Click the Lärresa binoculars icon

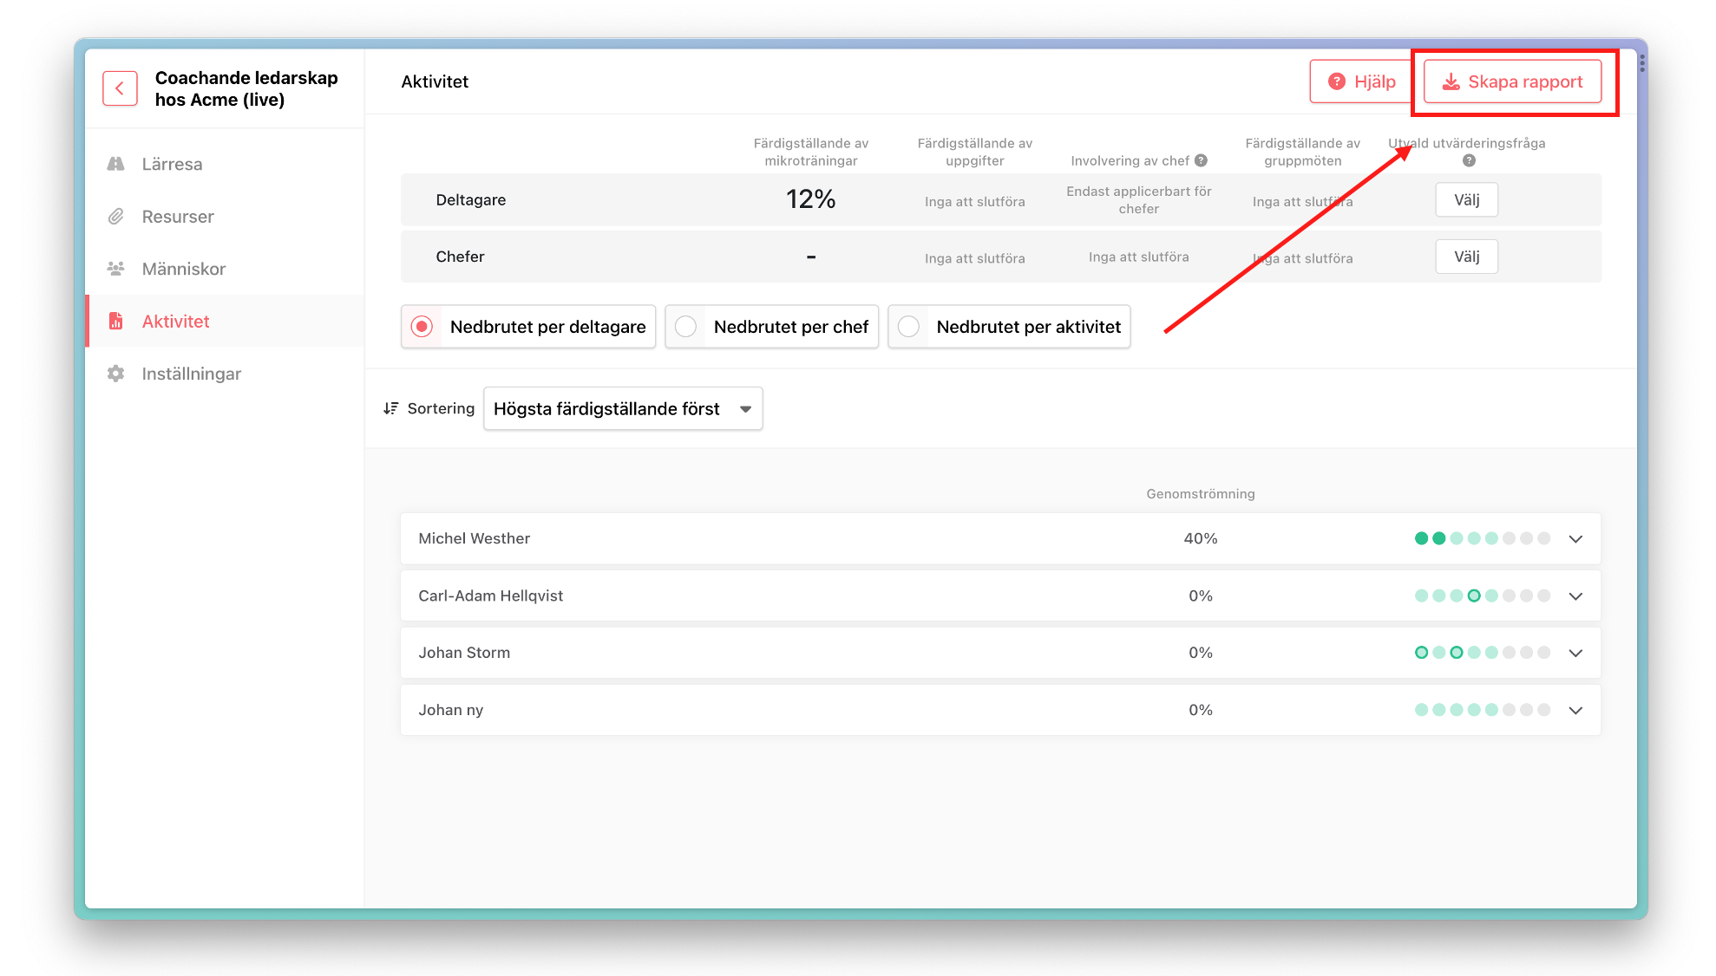tap(115, 164)
